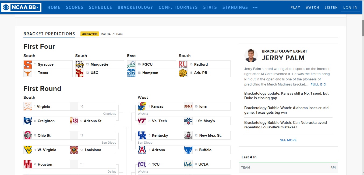Click the RPI column header
364x175 pixels.
tap(333, 167)
